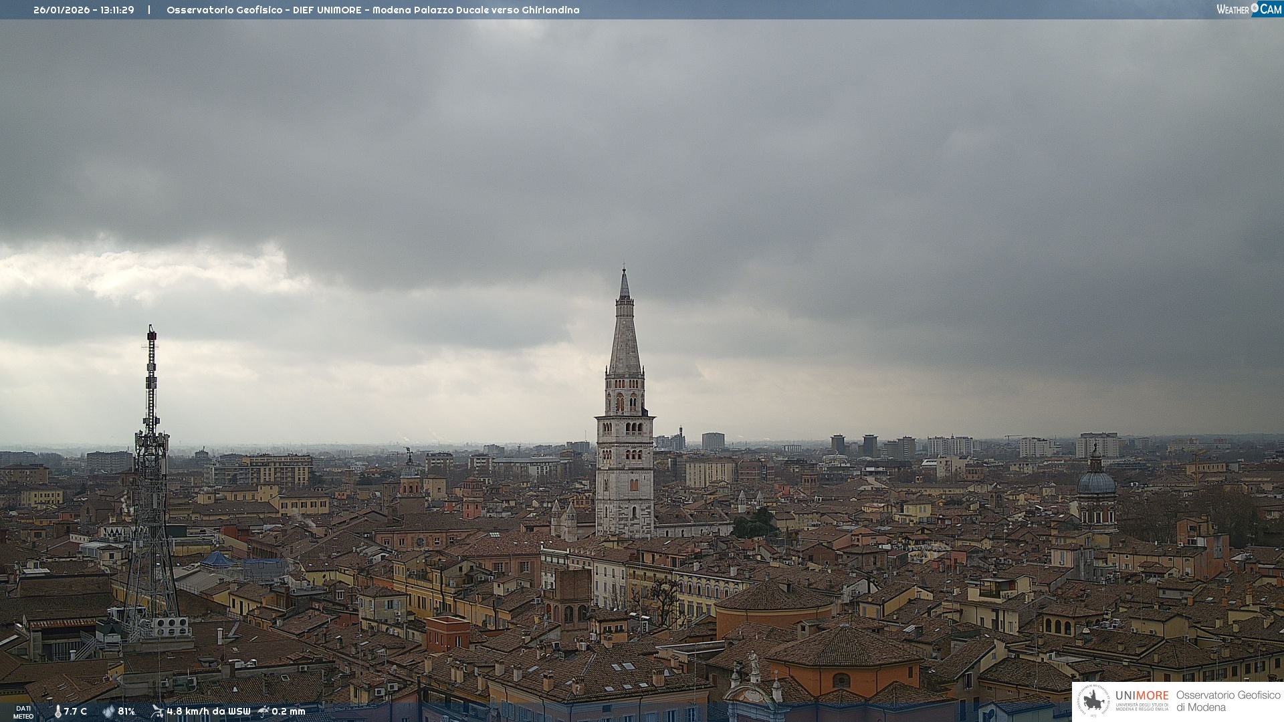Click the 81% humidity value
This screenshot has width=1284, height=722.
(x=126, y=711)
